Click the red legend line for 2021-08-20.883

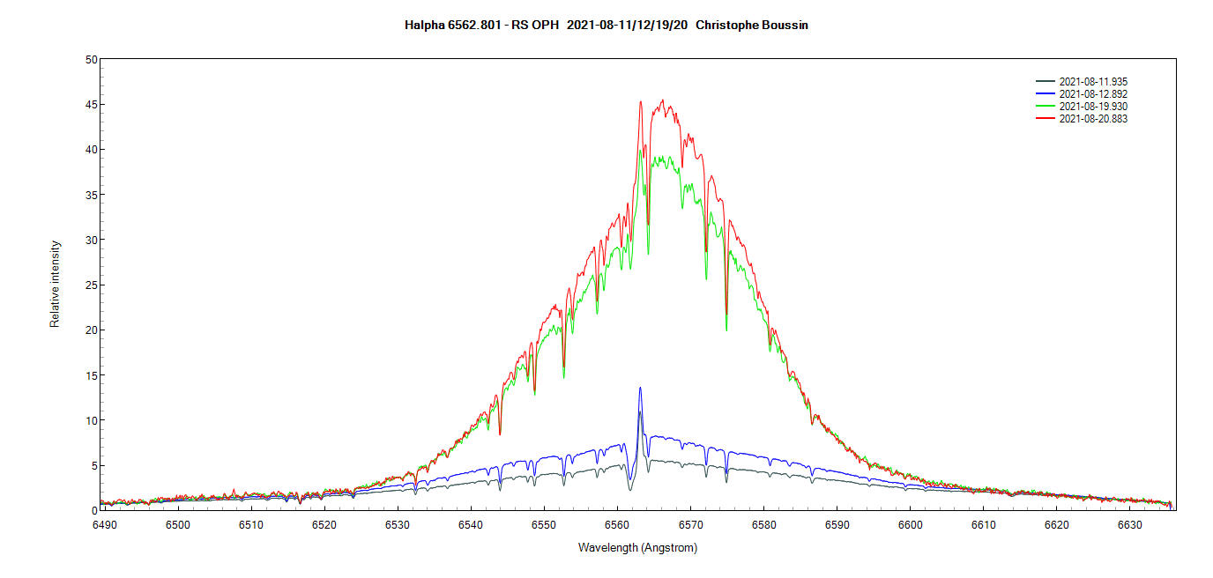click(1046, 119)
